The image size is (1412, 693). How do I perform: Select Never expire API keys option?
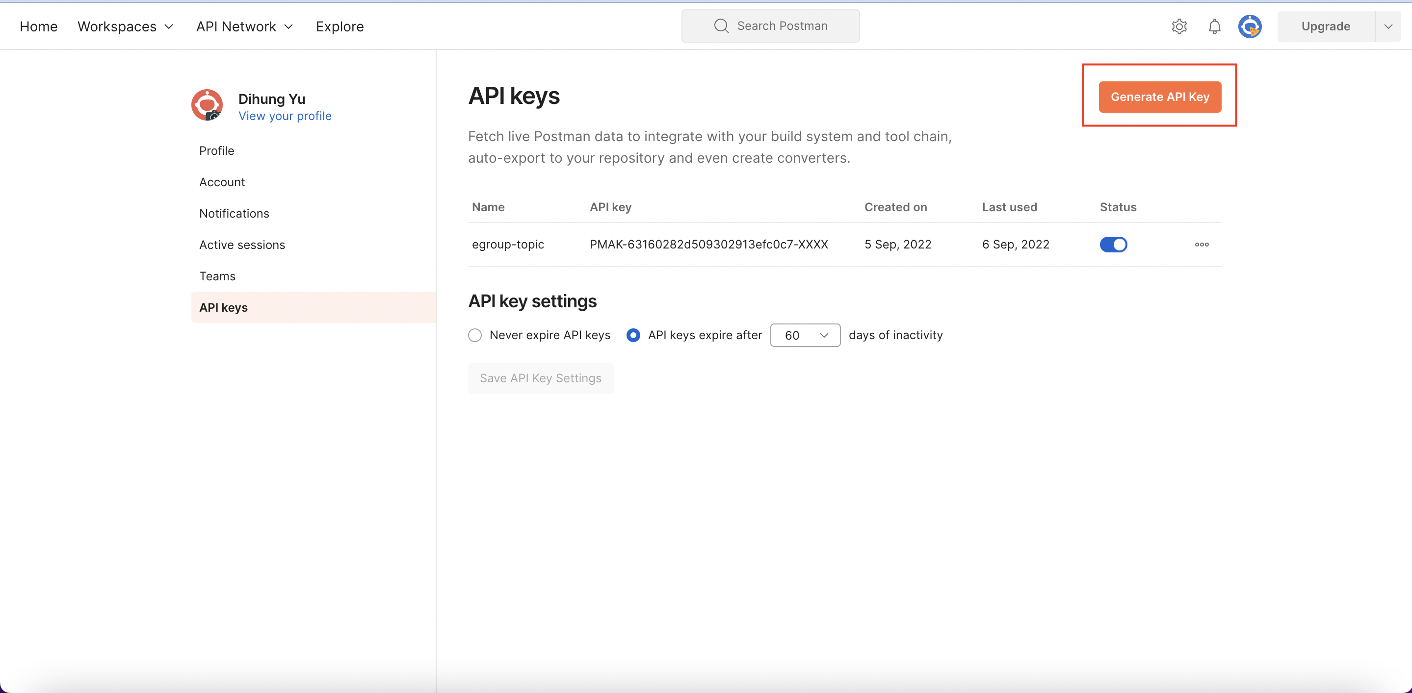pyautogui.click(x=475, y=335)
